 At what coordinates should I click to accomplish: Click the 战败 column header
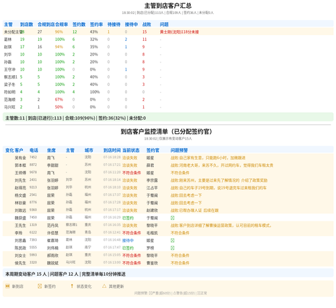point(146,24)
